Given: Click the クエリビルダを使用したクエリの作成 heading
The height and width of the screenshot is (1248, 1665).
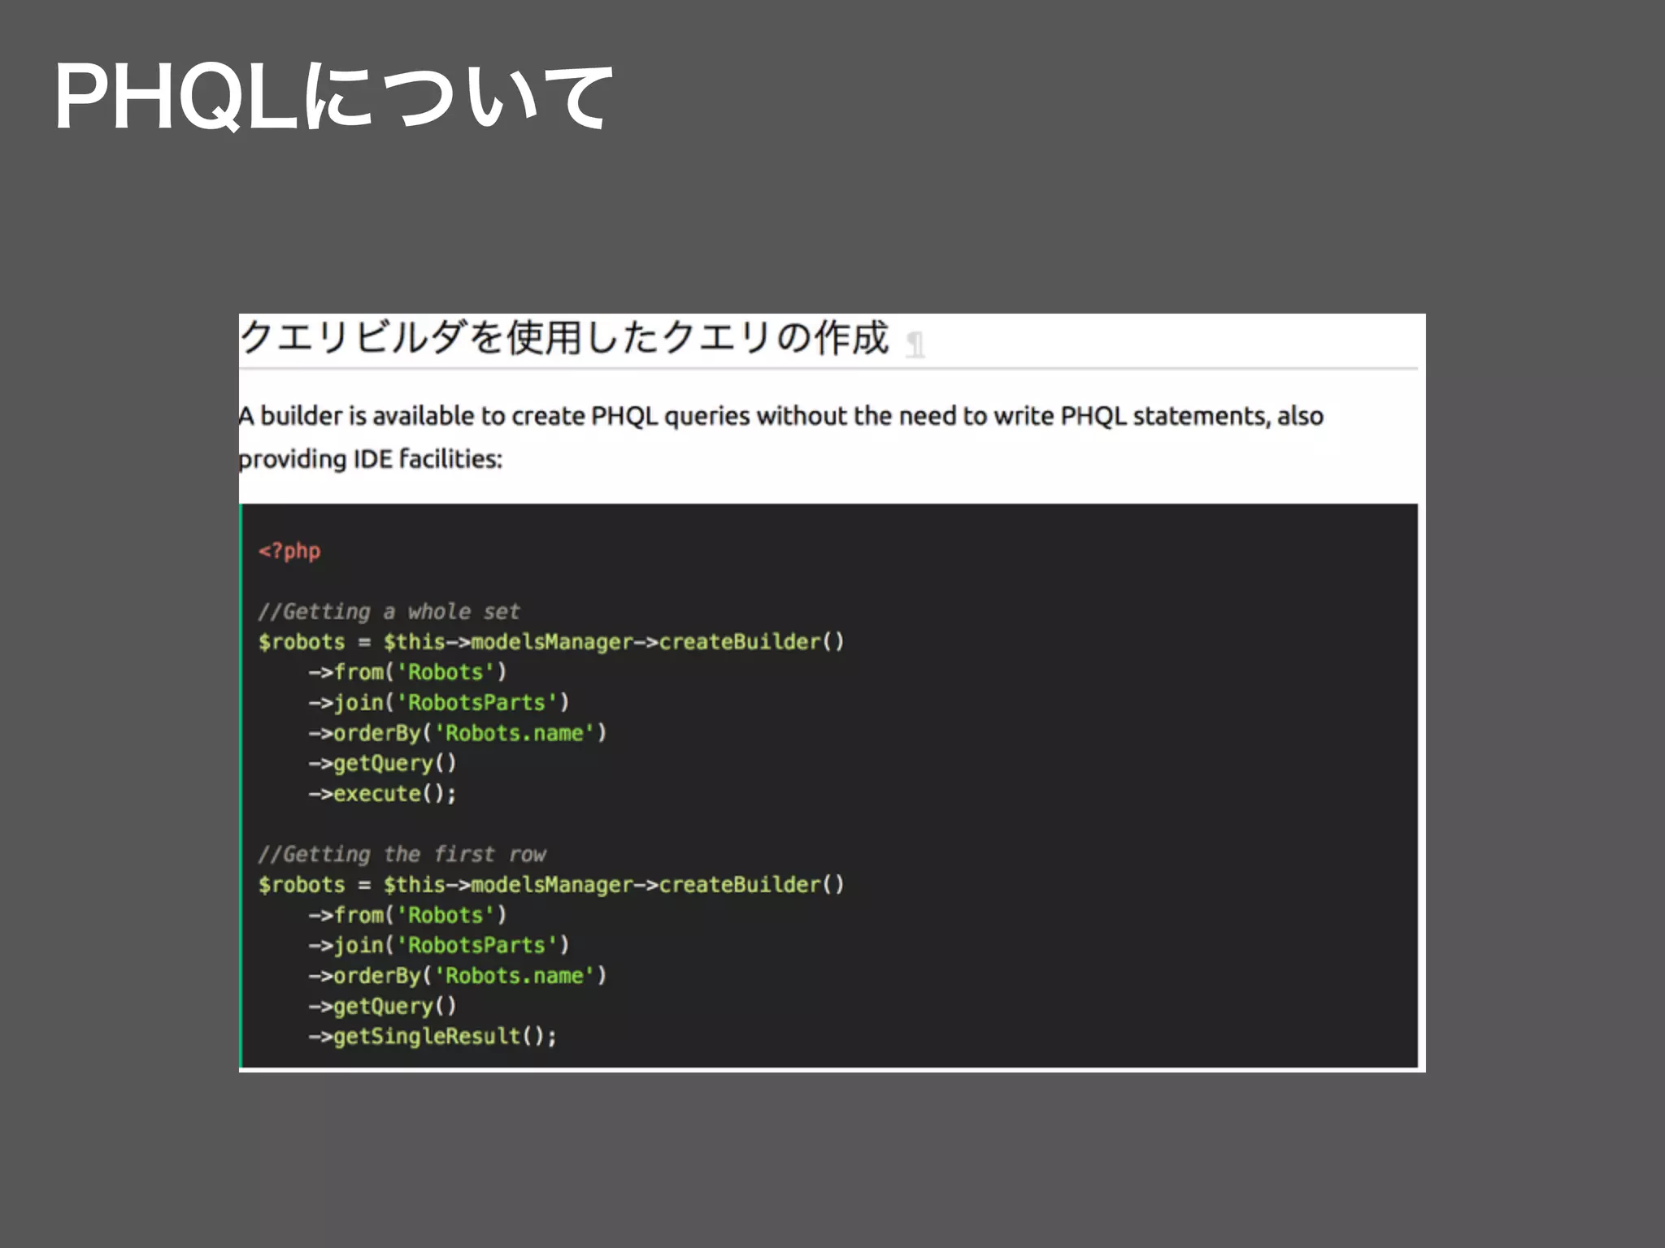Looking at the screenshot, I should [x=564, y=337].
